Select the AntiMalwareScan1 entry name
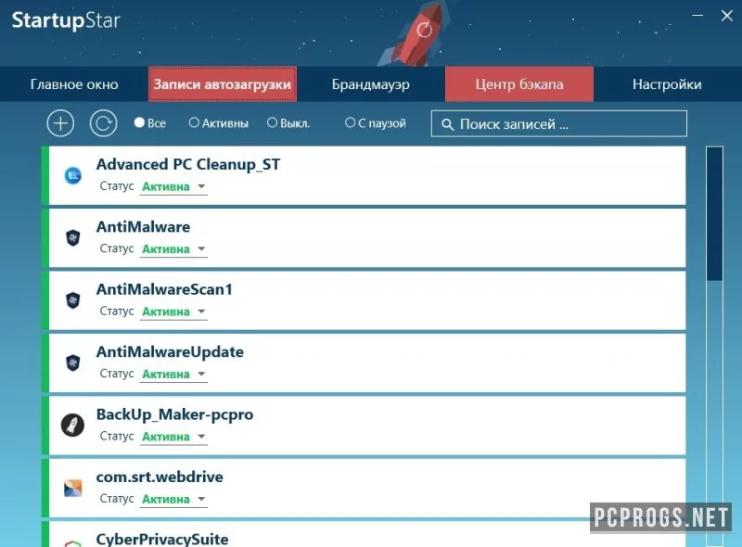Screen dimensions: 742x547 [x=164, y=289]
